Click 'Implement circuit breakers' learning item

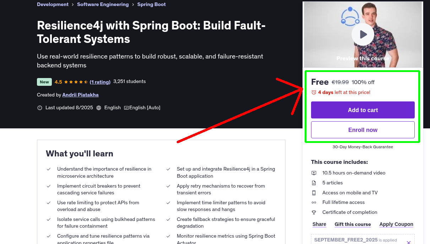(99, 189)
